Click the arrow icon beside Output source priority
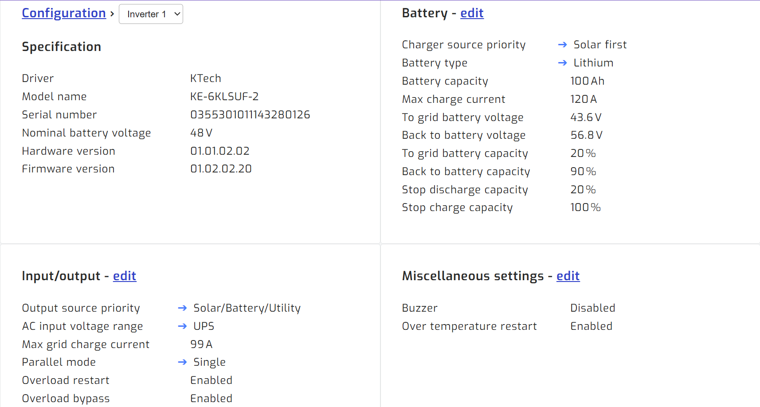Image resolution: width=760 pixels, height=407 pixels. (x=182, y=308)
